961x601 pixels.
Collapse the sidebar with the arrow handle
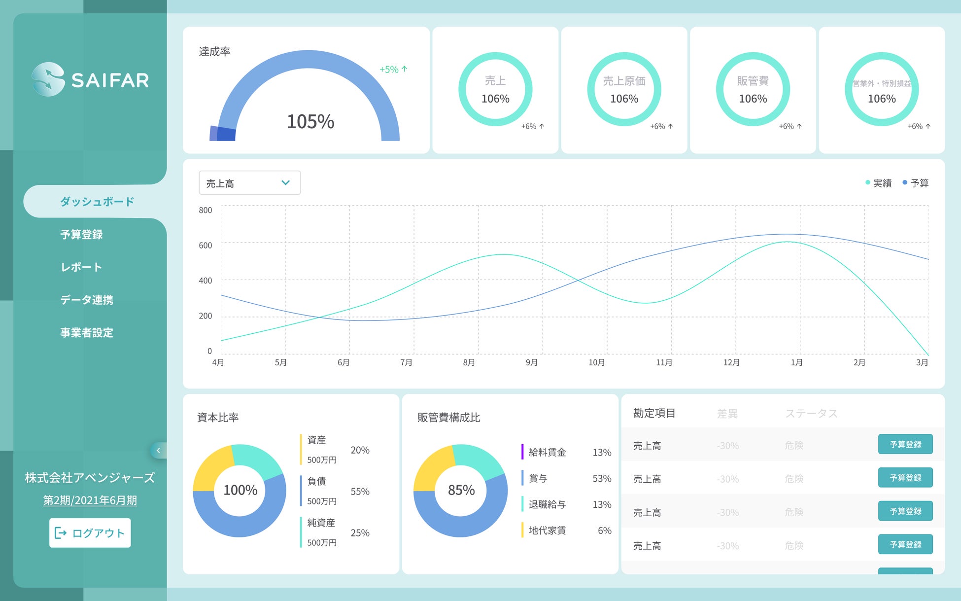tap(158, 450)
